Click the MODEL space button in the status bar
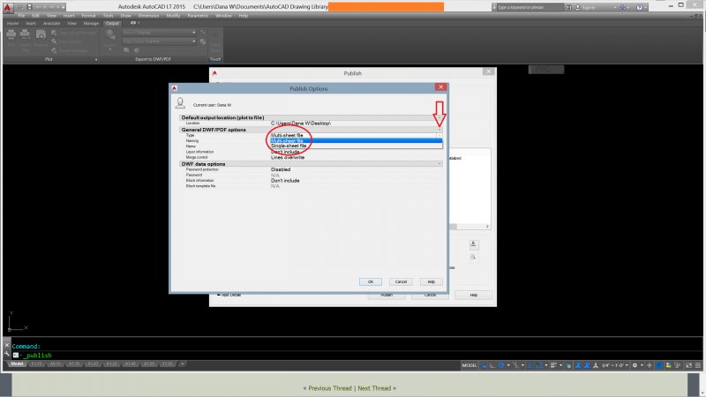This screenshot has width=706, height=397. pyautogui.click(x=469, y=365)
